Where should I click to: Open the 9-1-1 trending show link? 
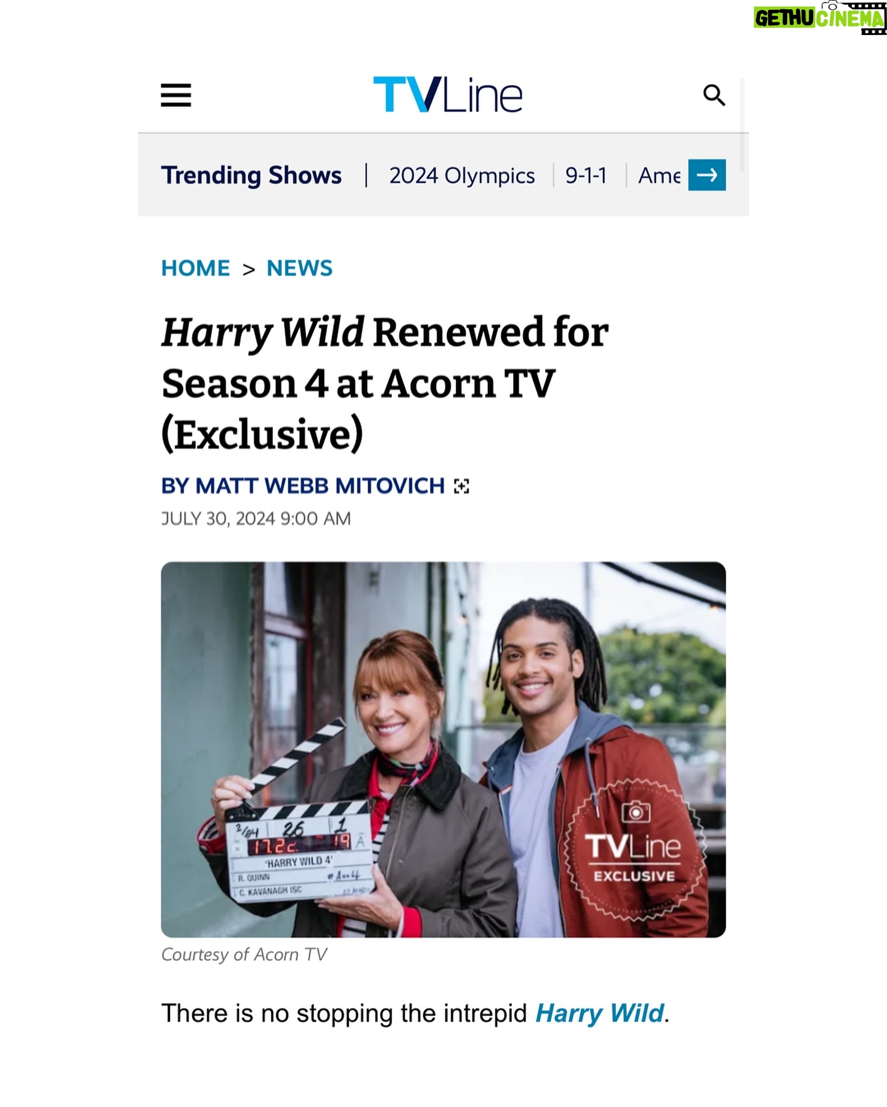pos(586,175)
